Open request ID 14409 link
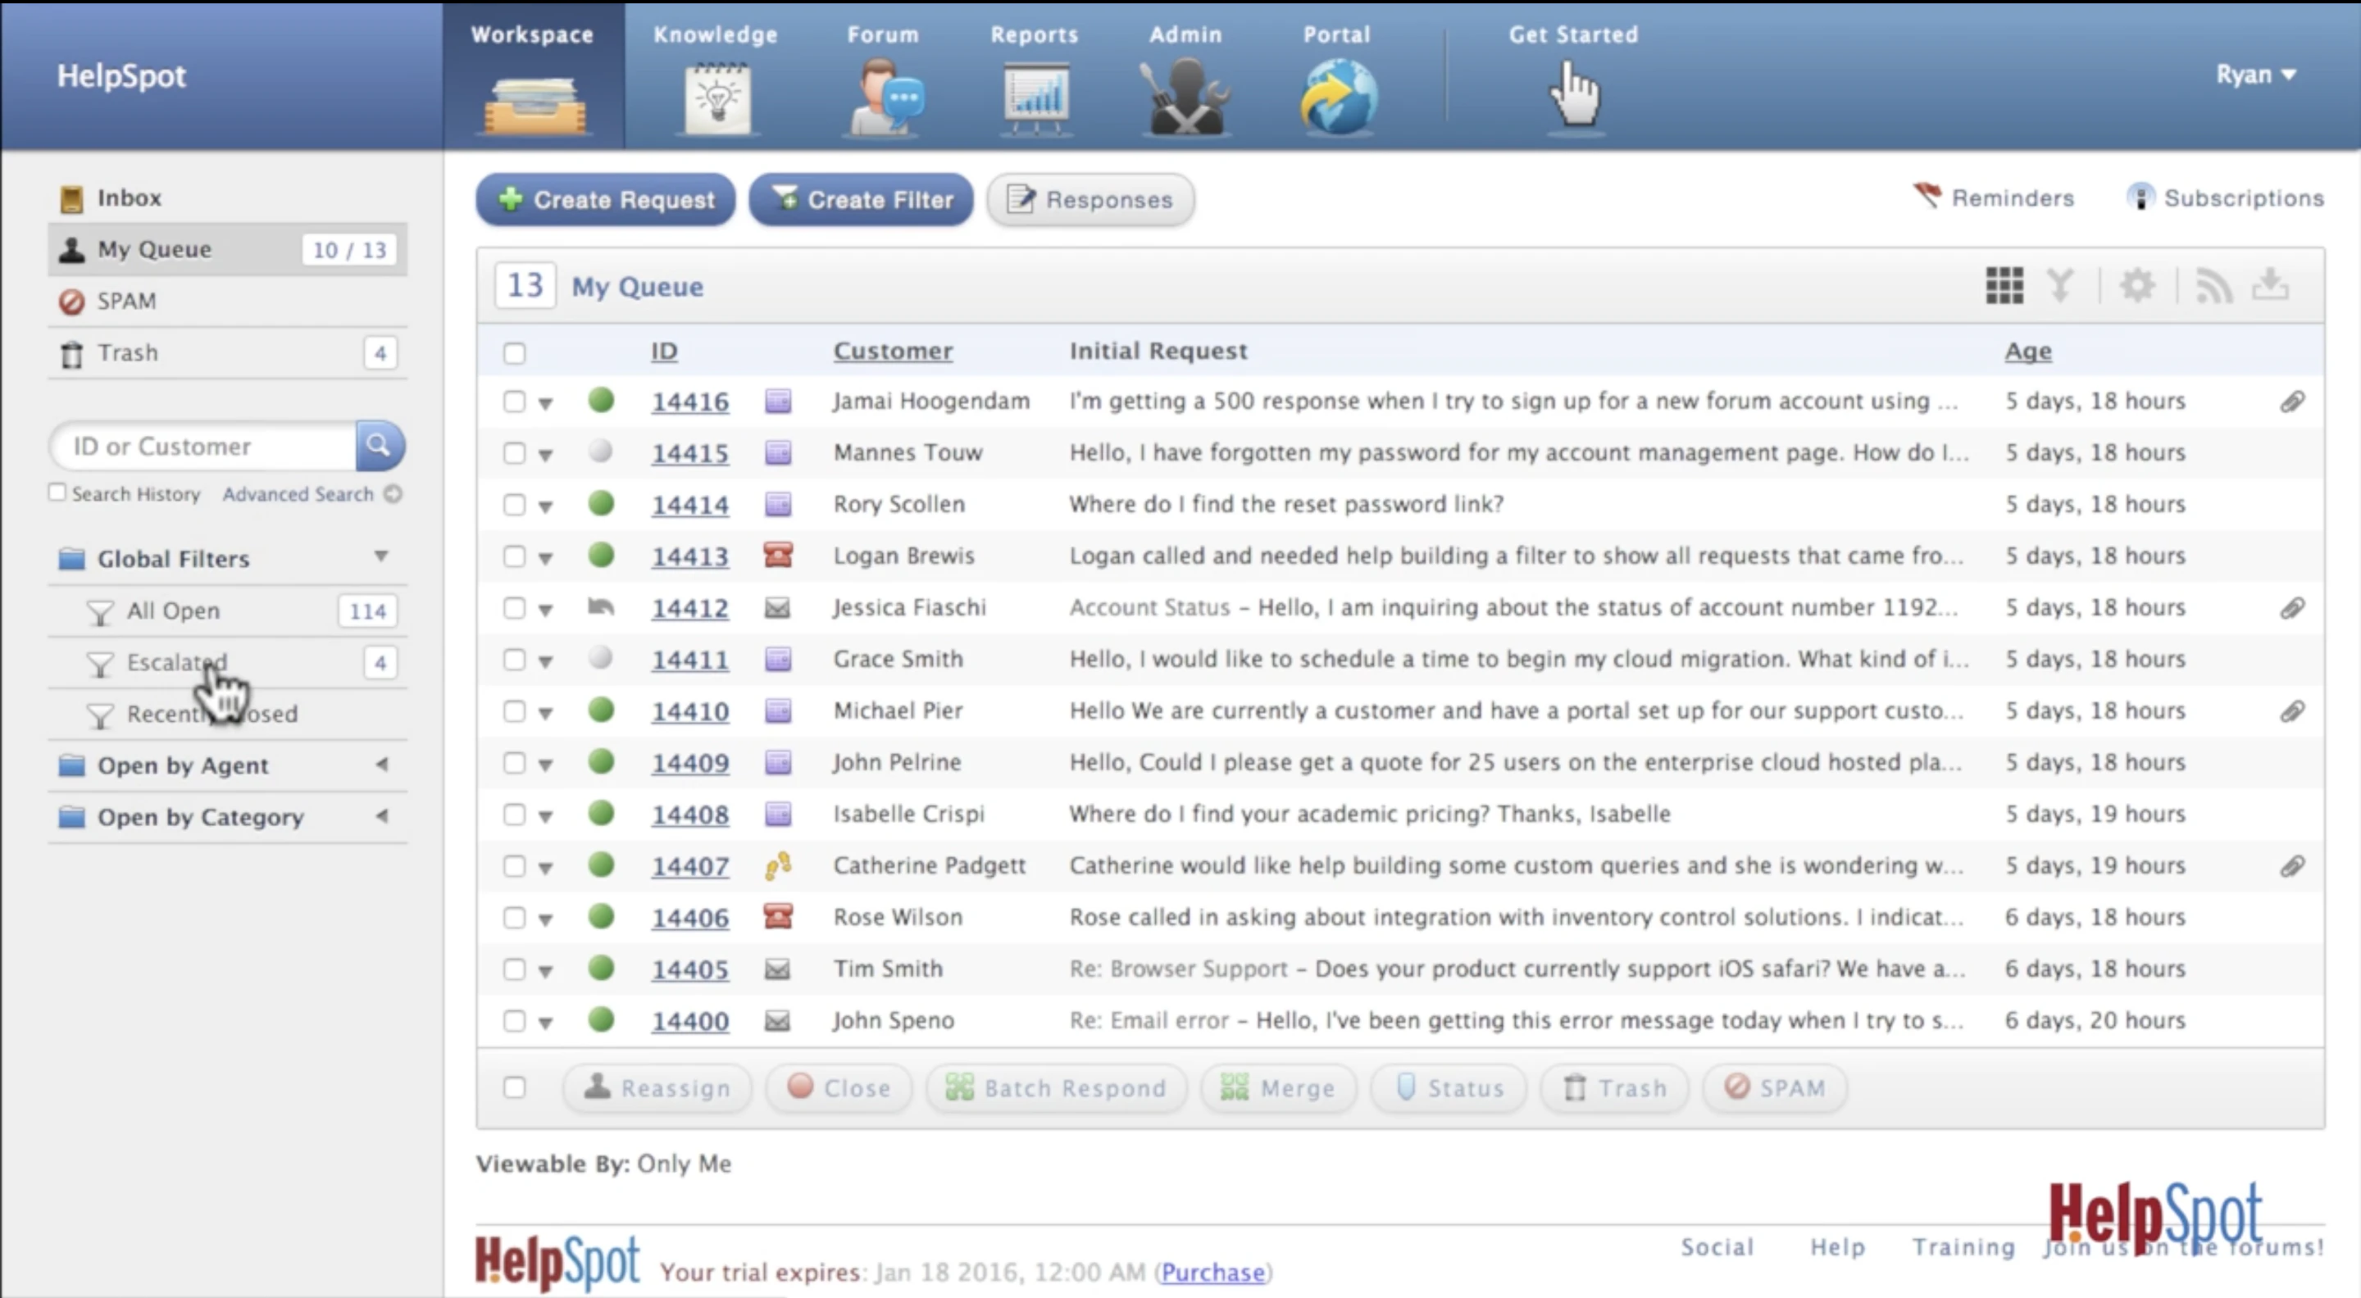Image resolution: width=2361 pixels, height=1298 pixels. point(690,763)
